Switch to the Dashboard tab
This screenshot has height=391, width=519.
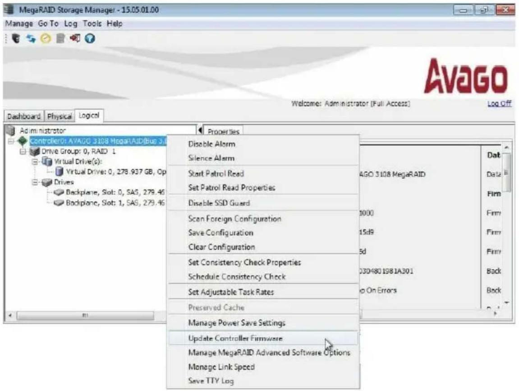pyautogui.click(x=24, y=116)
